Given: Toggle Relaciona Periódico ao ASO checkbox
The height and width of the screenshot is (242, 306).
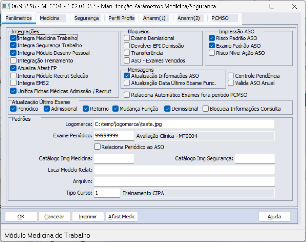Looking at the screenshot, I should [x=98, y=147].
